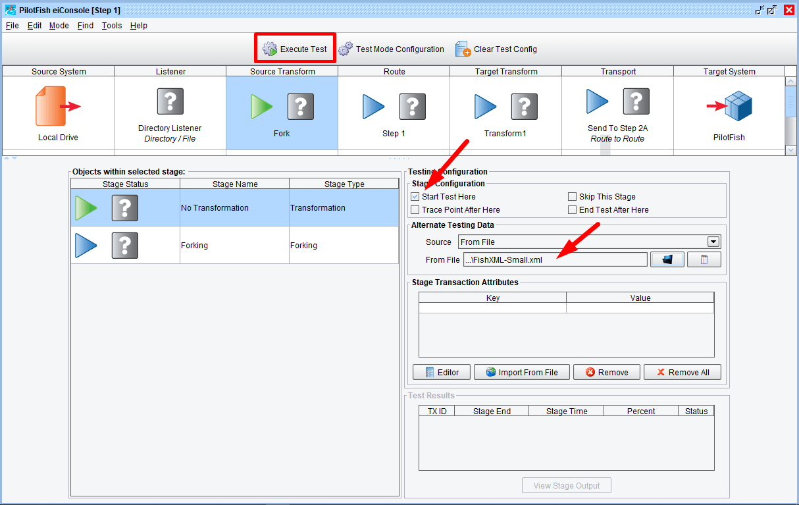Open the attributes Editor button
The height and width of the screenshot is (505, 799).
pos(441,372)
